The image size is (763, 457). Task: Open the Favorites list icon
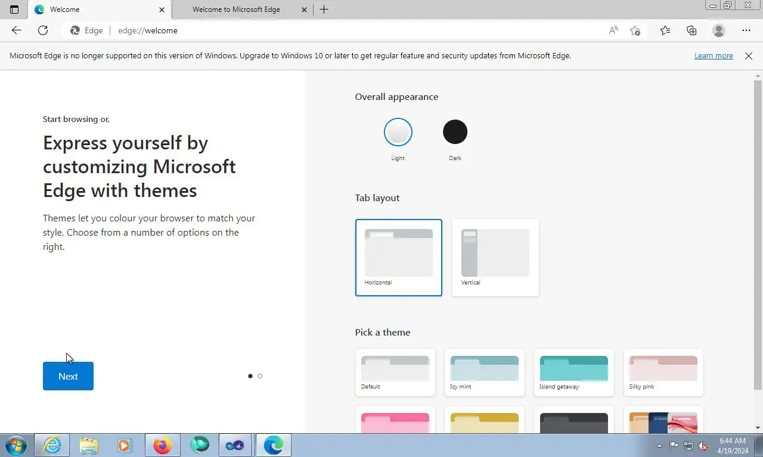tap(665, 30)
